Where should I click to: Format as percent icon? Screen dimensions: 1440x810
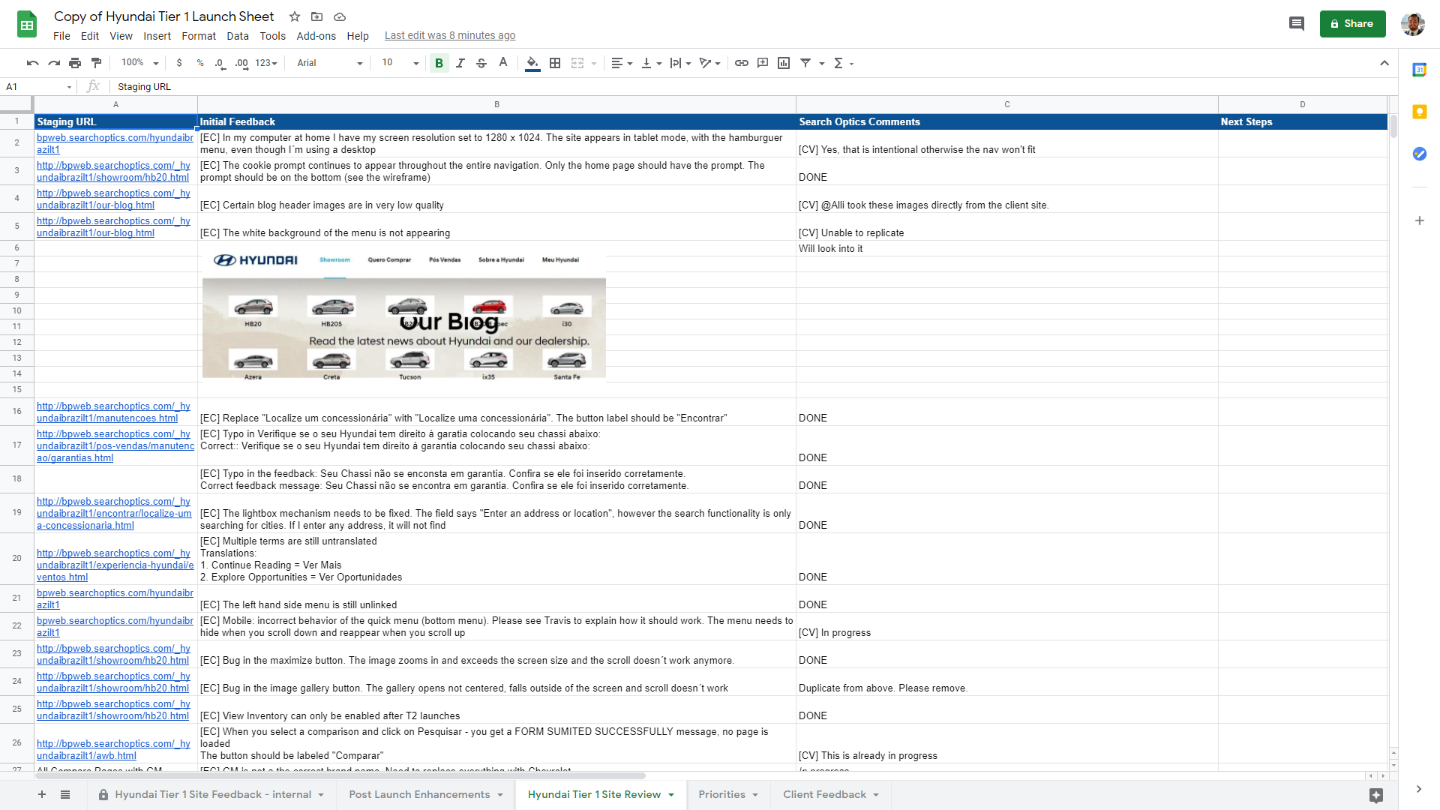[x=200, y=63]
